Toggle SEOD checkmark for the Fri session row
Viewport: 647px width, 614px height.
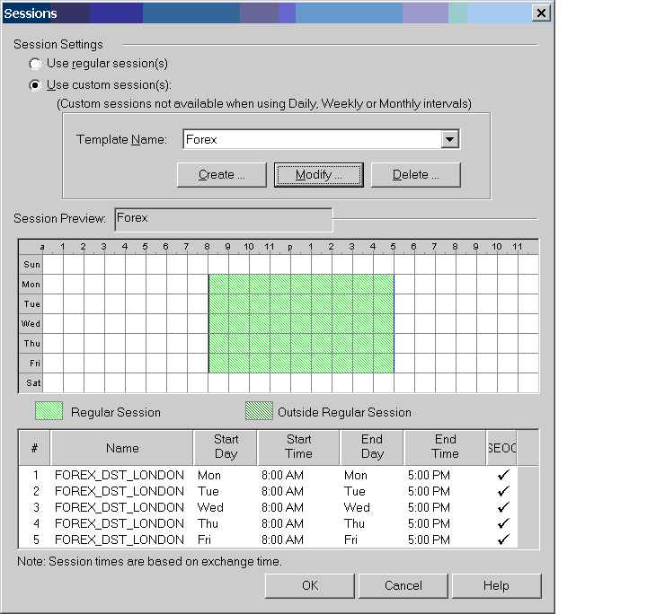click(x=503, y=539)
